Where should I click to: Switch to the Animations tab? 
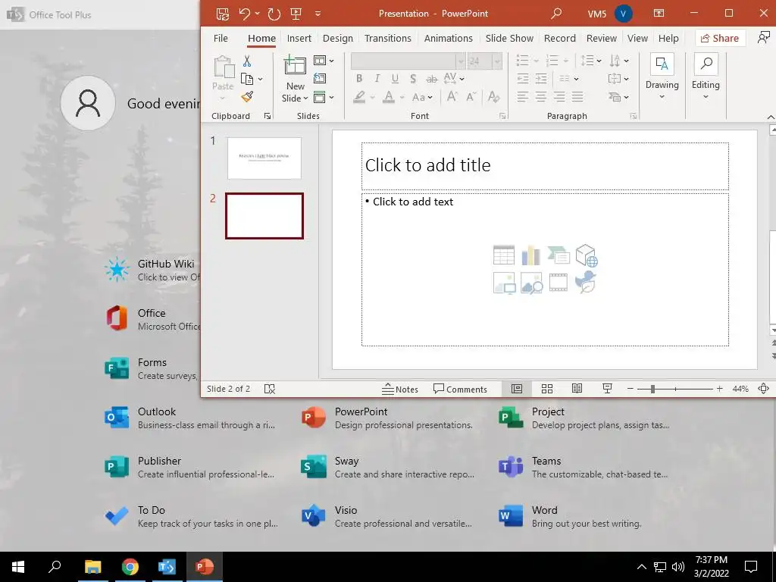coord(449,38)
